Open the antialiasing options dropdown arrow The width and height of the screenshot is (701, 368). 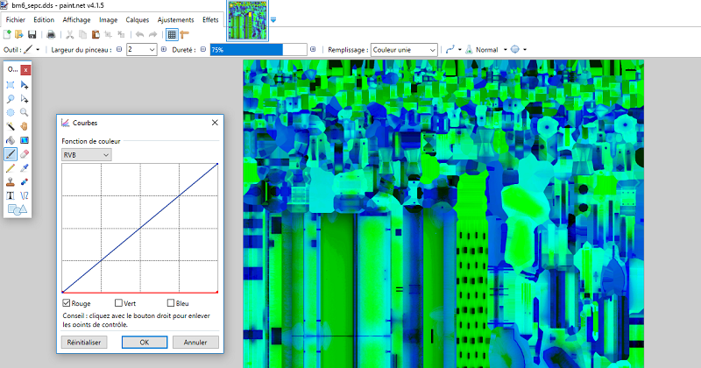(459, 50)
